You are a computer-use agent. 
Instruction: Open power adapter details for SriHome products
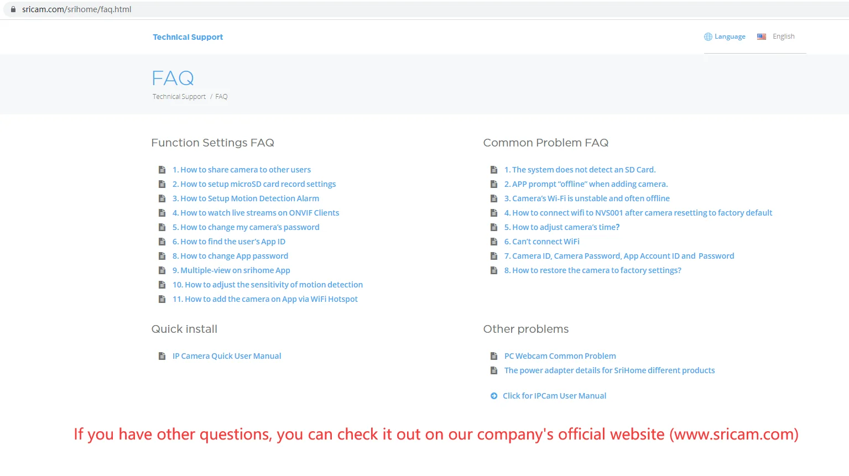[609, 370]
